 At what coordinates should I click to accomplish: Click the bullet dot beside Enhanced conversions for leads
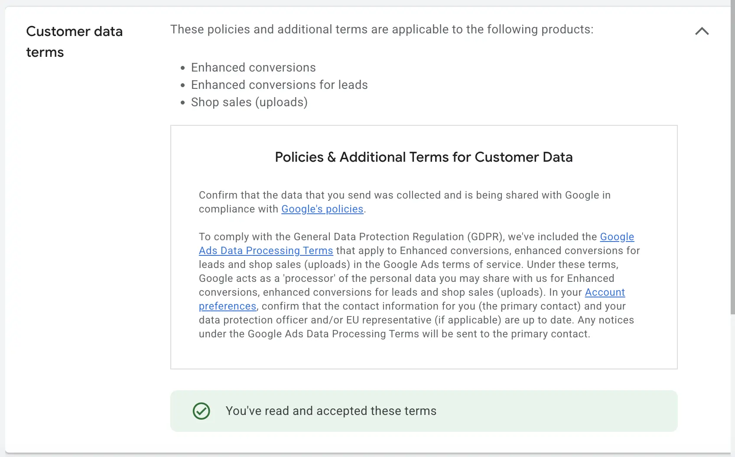[x=183, y=85]
